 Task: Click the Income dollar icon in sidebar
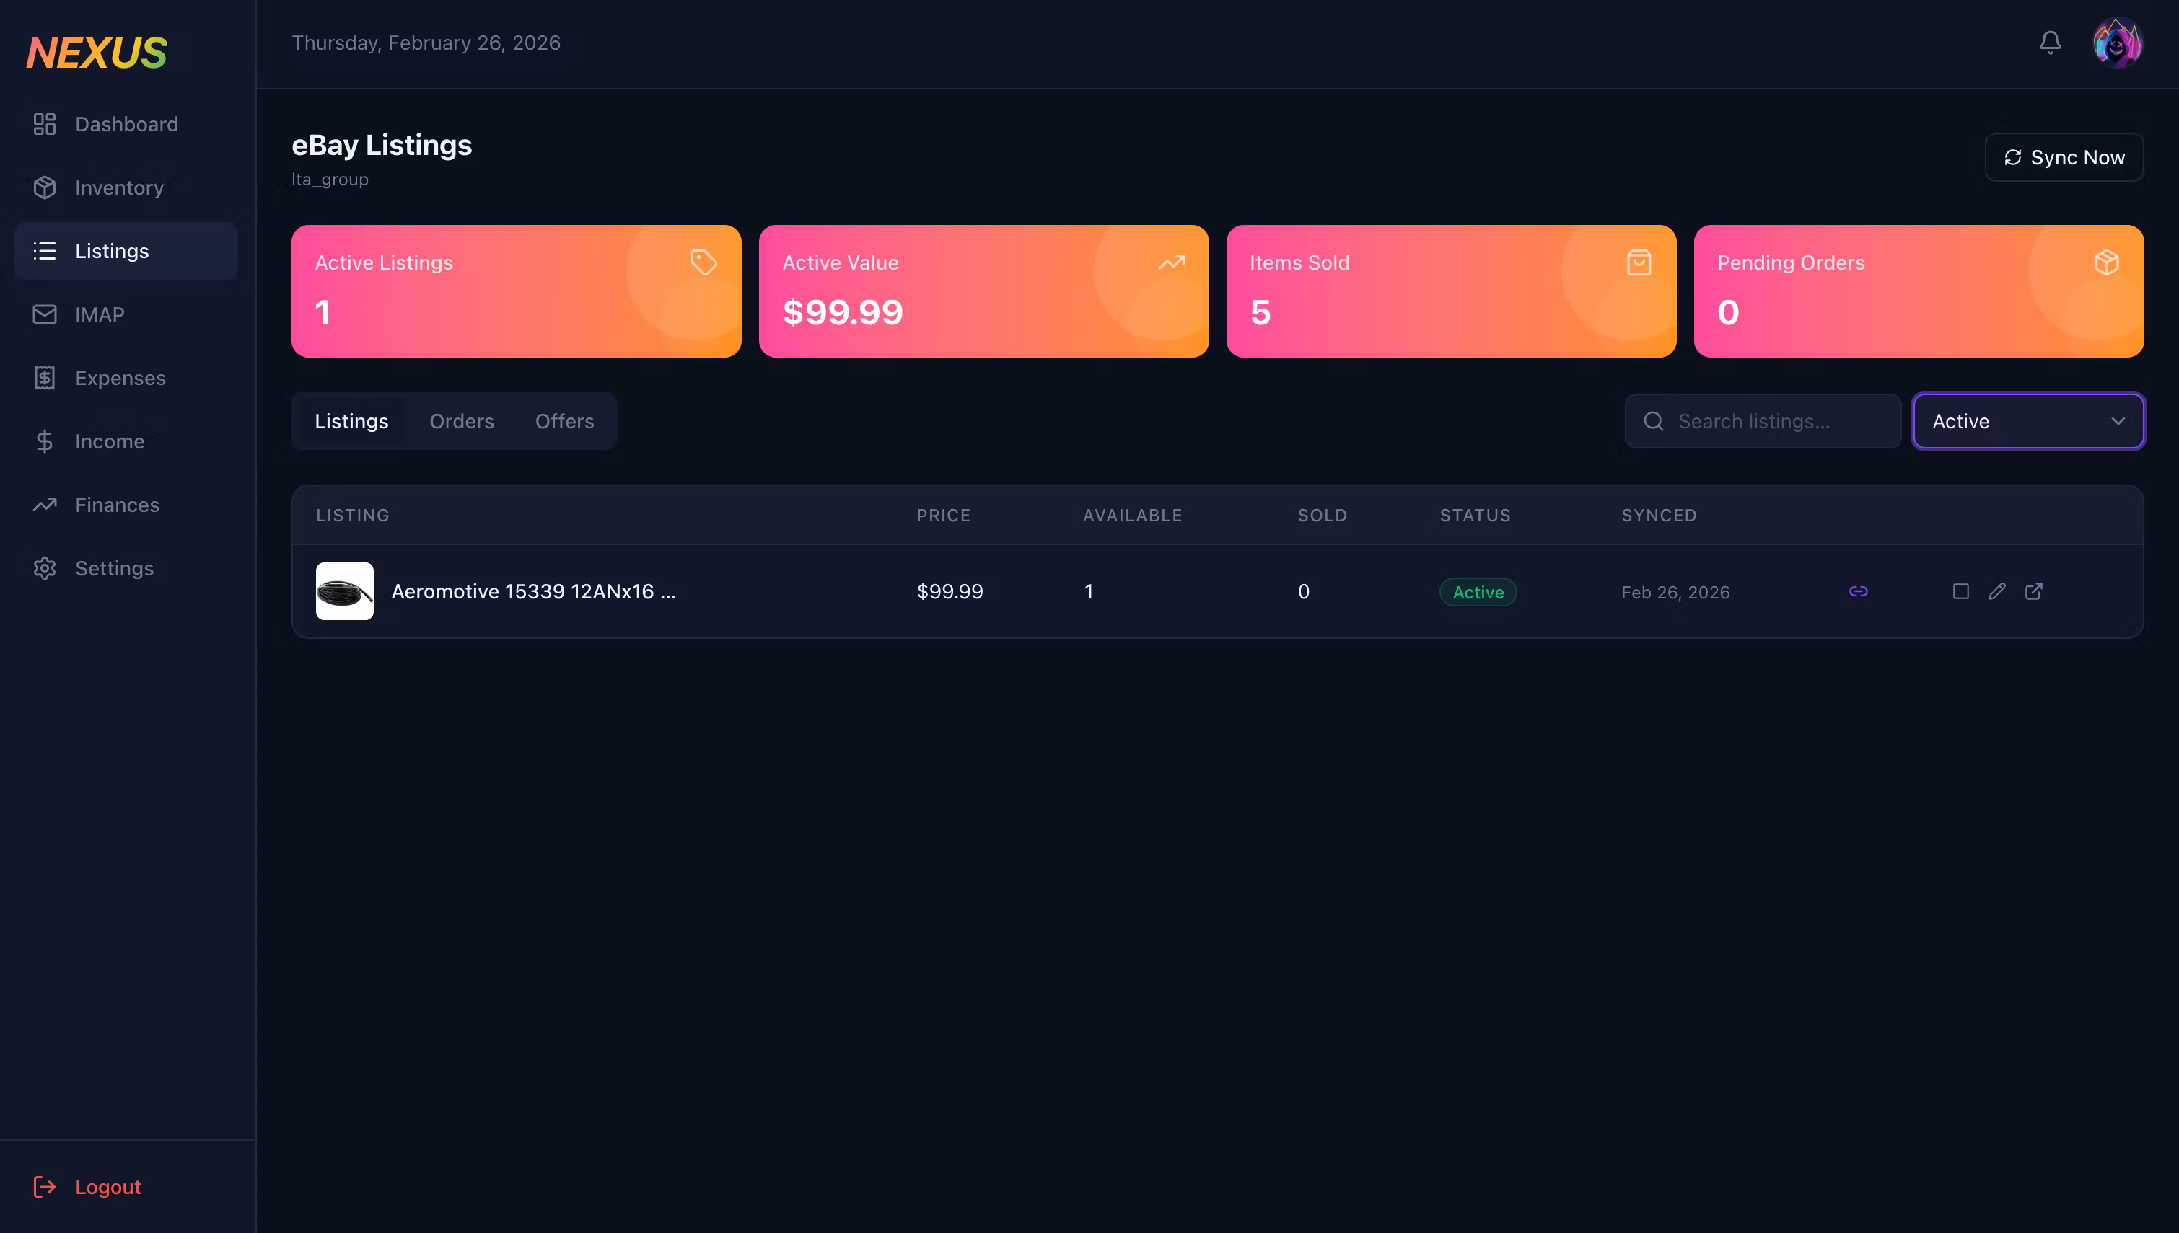pyautogui.click(x=44, y=441)
